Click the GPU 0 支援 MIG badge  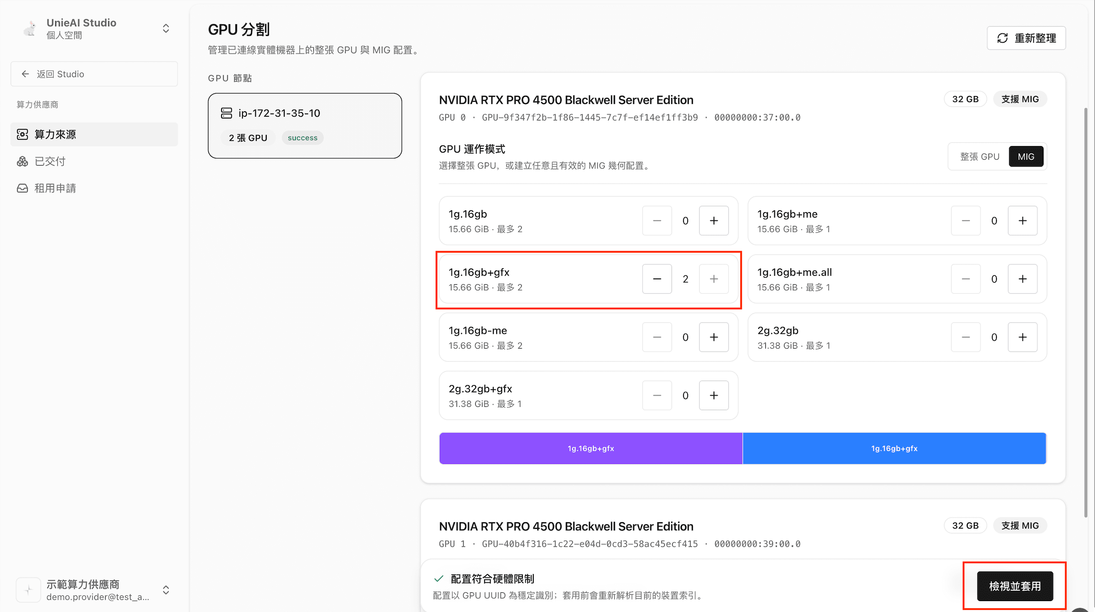1020,99
